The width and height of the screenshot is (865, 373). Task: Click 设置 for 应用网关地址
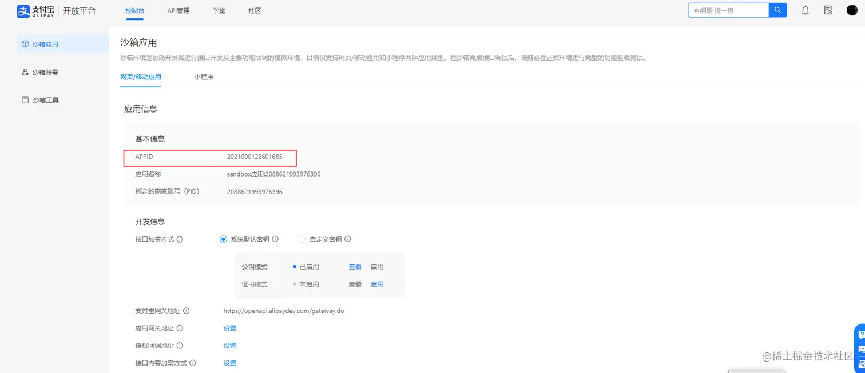coord(229,328)
